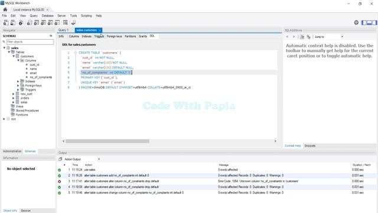This screenshot has height=213, width=378.
Task: Select output row 'use sales'
Action: click(x=217, y=170)
